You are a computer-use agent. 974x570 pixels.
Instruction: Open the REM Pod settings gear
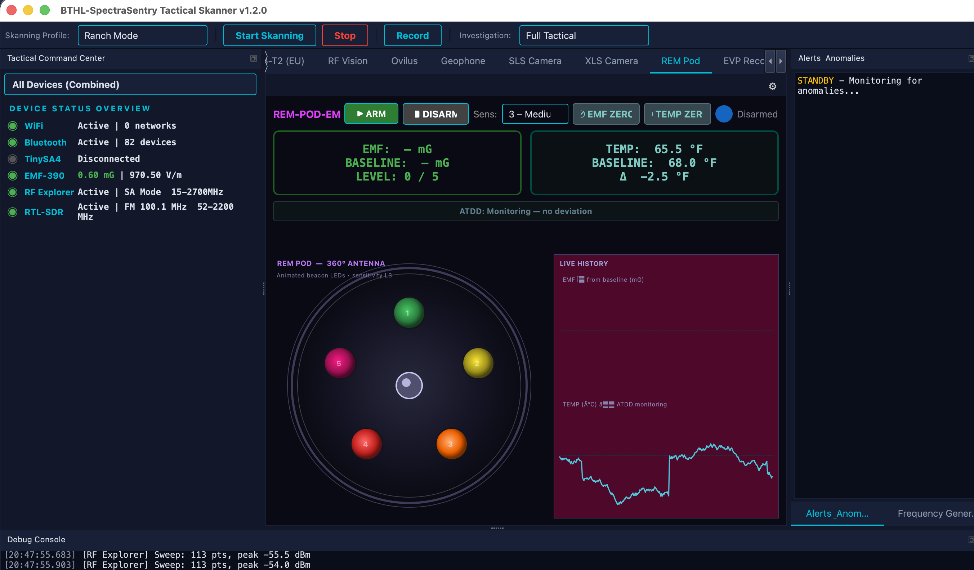[772, 86]
